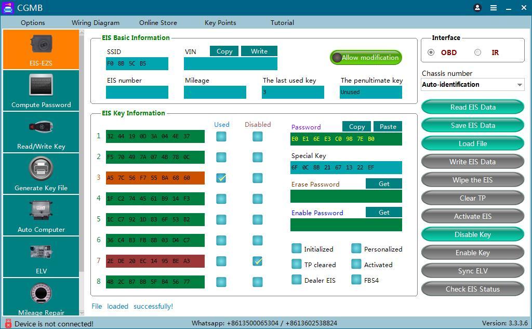
Task: Open the Read/Write Key module
Action: [x=41, y=133]
